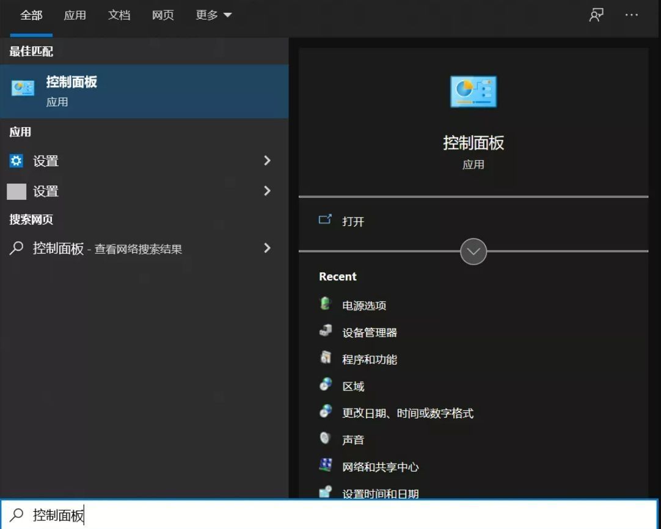The image size is (661, 529).
Task: Expand the first 设置 result arrow
Action: click(x=267, y=161)
